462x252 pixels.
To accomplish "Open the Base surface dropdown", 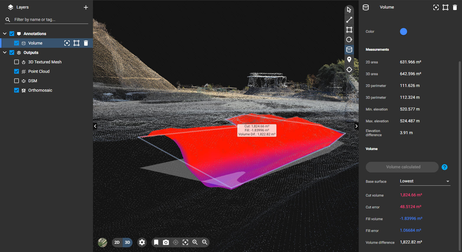I will coord(425,181).
